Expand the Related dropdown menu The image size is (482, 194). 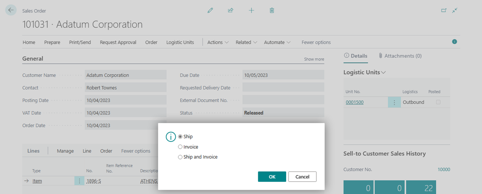[x=246, y=42]
